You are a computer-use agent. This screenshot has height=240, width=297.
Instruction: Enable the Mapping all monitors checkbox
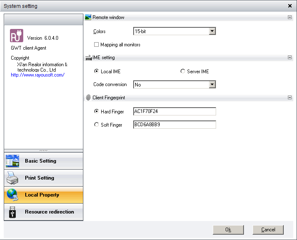point(97,45)
